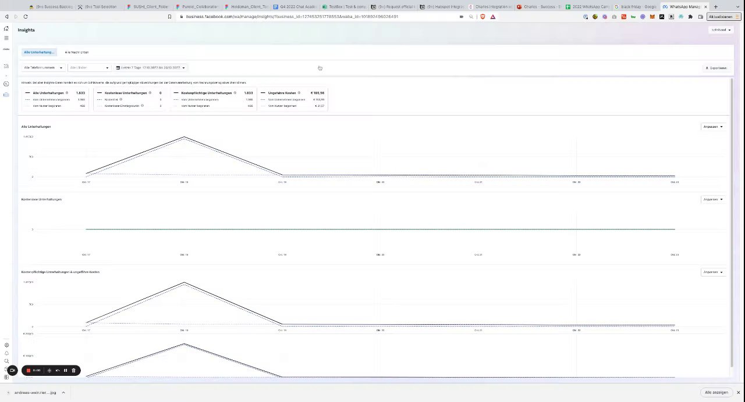Pause the screen recording

click(65, 371)
